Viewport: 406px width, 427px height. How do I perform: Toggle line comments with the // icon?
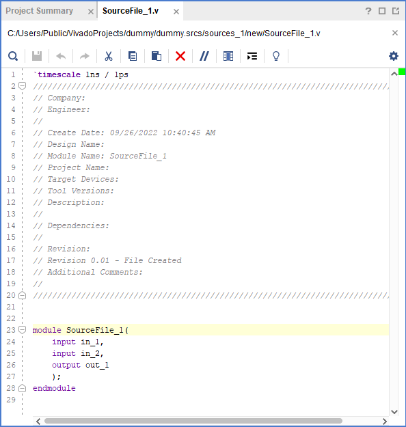204,57
